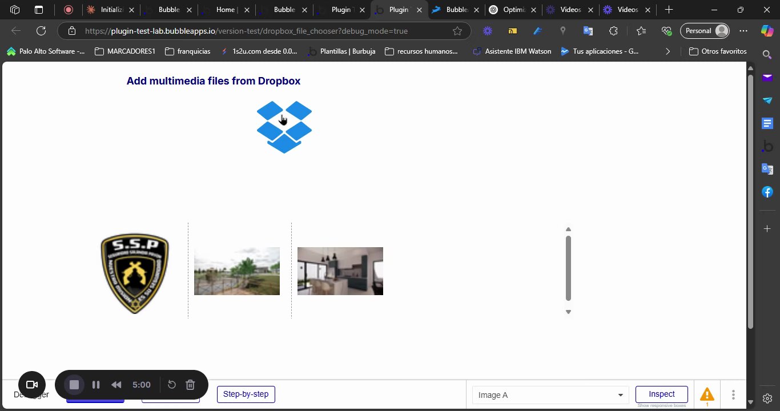The image size is (780, 411).
Task: Open a new browser tab
Action: pos(669,10)
